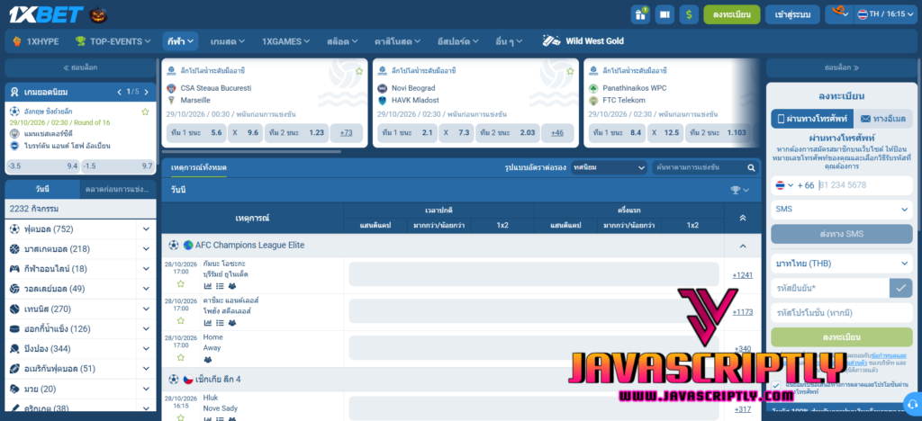Click basketball icon beside บาสเกตบอล (218)
Viewport: 922px width, 421px height.
coord(14,249)
